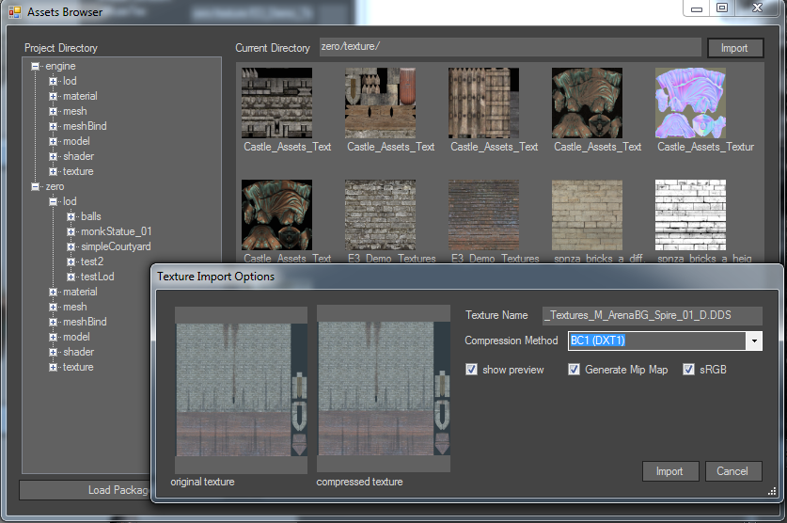787x523 pixels.
Task: Expand the engine meshBind folder
Action: coord(54,126)
